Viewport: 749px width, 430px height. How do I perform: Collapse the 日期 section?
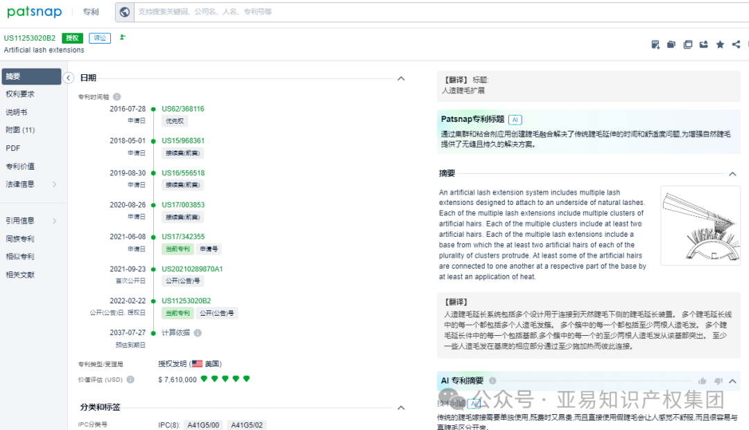pyautogui.click(x=401, y=78)
